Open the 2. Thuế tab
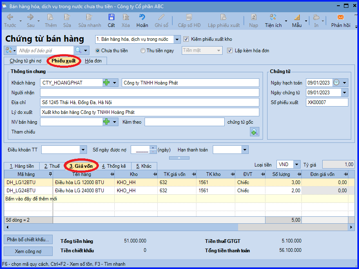The height and width of the screenshot is (269, 359). pos(52,166)
